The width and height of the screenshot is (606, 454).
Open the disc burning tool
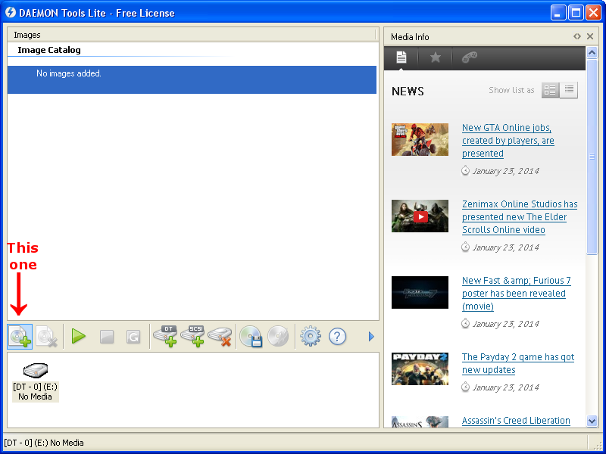(x=250, y=336)
